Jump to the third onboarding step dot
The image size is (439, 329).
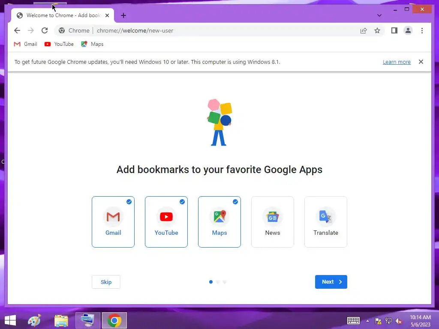coord(225,282)
